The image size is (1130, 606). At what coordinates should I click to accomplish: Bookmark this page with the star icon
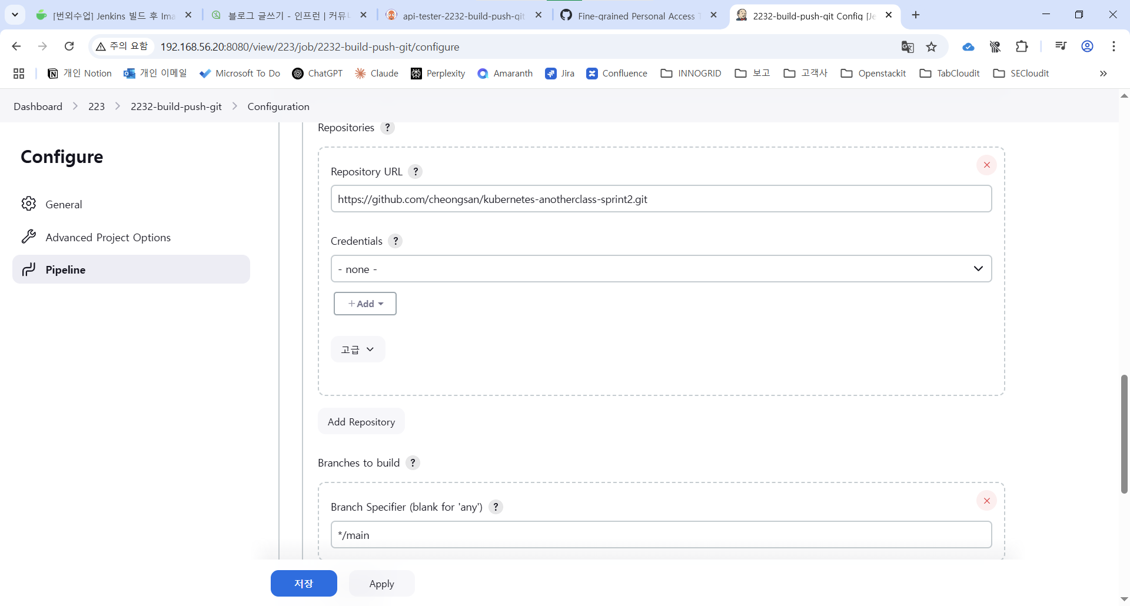932,46
